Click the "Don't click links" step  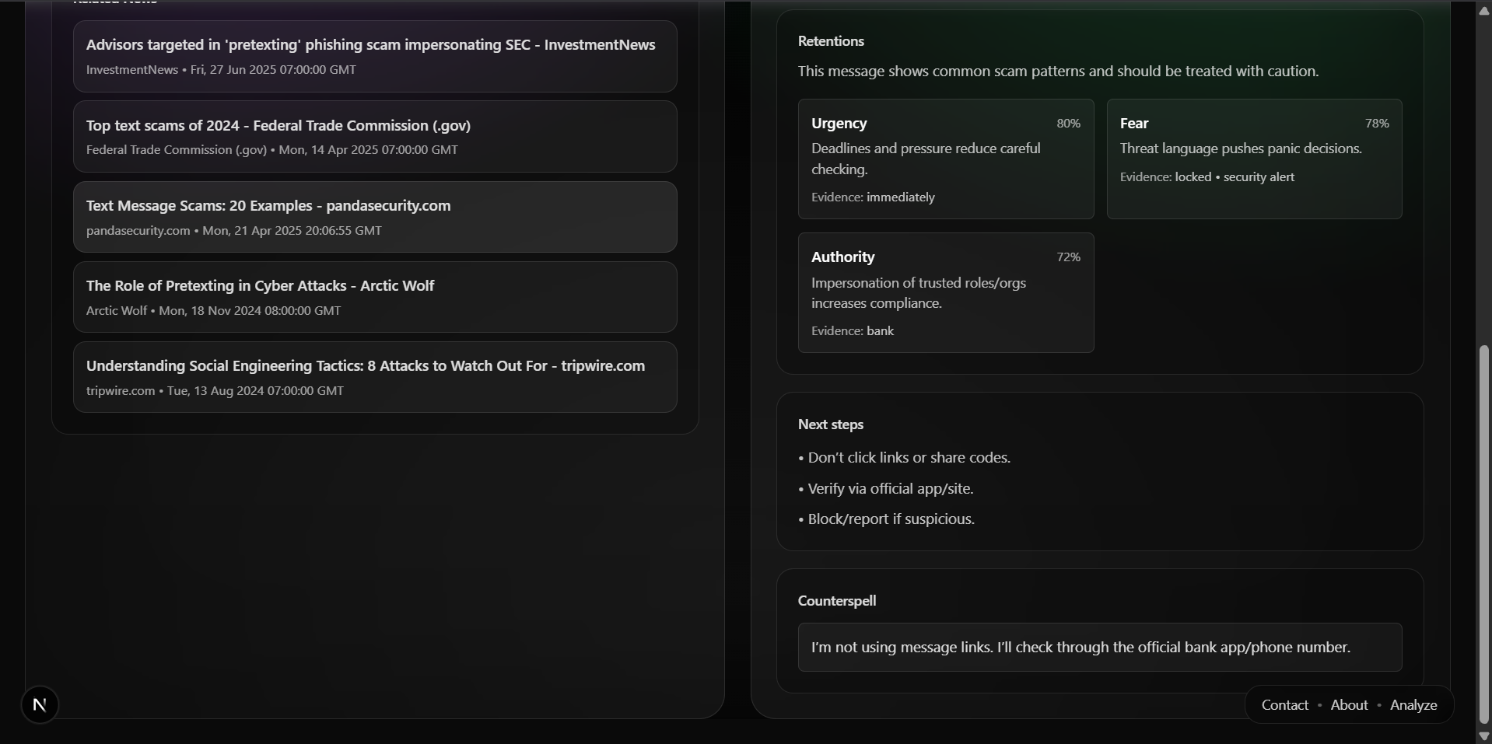click(x=909, y=458)
